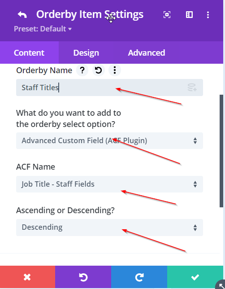Change the Descending order dropdown
225x289 pixels.
coord(109,228)
